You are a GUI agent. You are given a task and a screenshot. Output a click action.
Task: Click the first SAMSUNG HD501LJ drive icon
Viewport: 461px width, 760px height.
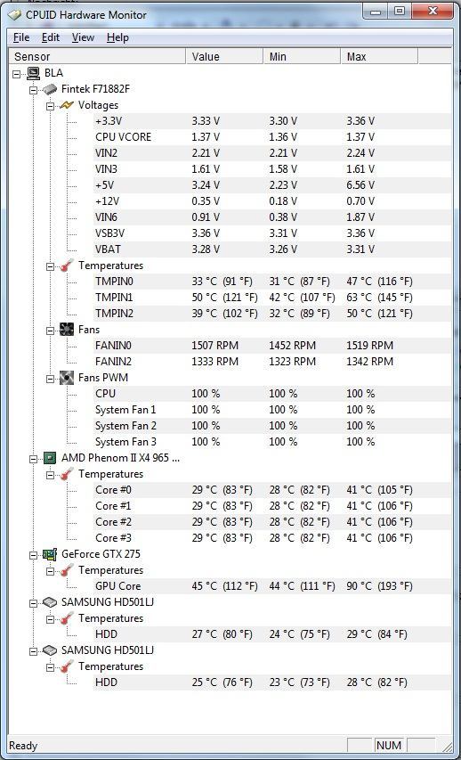pos(51,602)
